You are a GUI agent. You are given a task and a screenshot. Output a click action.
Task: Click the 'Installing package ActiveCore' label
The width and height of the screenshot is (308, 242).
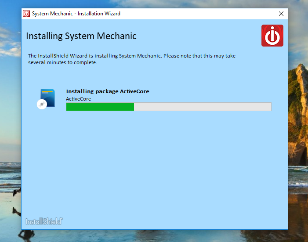click(x=108, y=91)
